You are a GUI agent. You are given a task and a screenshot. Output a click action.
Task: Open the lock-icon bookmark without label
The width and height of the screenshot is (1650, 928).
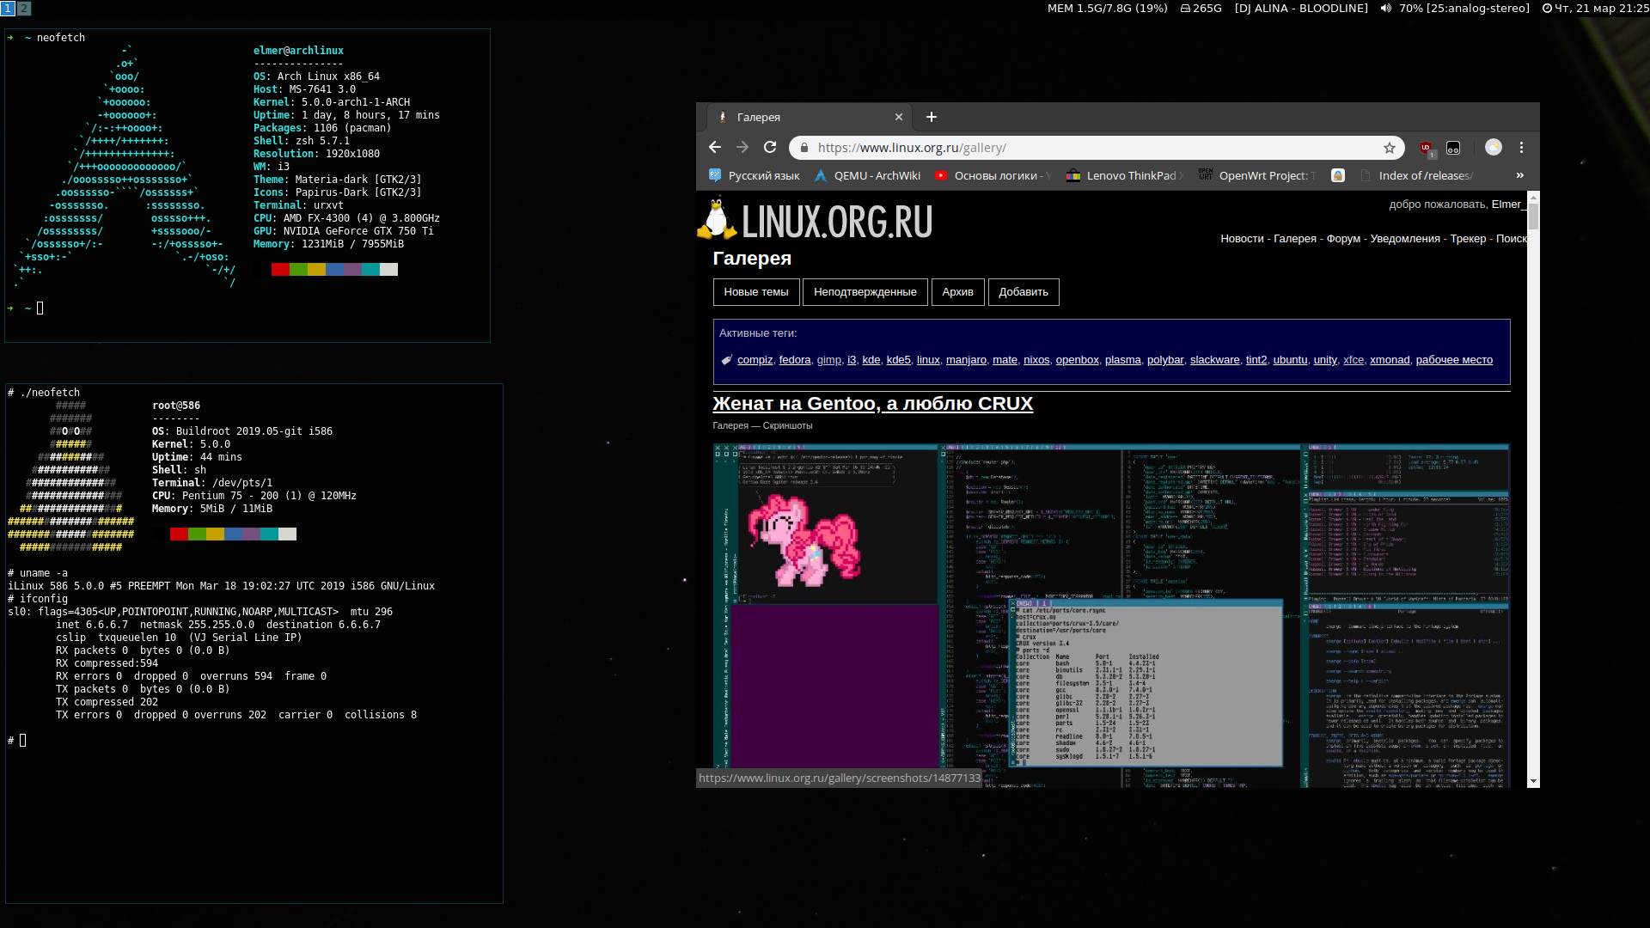tap(1338, 175)
